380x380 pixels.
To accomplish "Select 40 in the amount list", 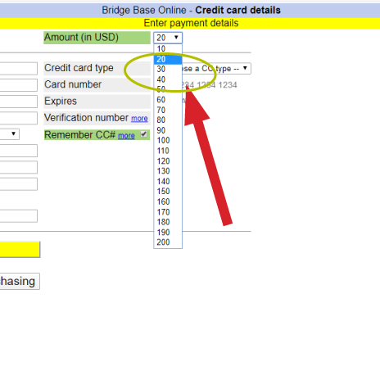I will coord(168,79).
